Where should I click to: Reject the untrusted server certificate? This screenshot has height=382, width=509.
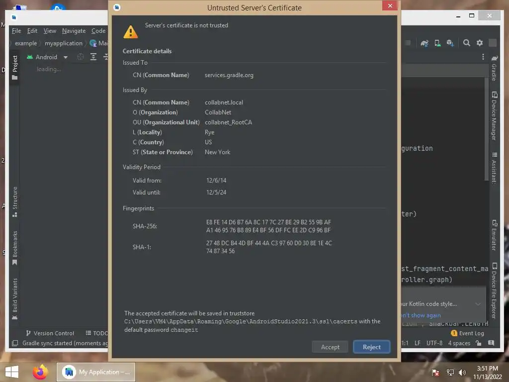(371, 347)
